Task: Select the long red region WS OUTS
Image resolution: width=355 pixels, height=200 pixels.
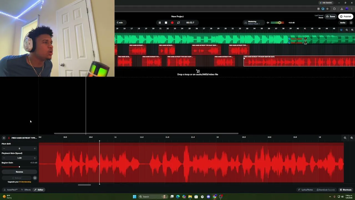Action: (x=299, y=61)
